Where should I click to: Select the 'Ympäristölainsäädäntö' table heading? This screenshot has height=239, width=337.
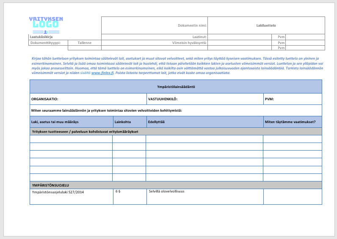click(176, 87)
